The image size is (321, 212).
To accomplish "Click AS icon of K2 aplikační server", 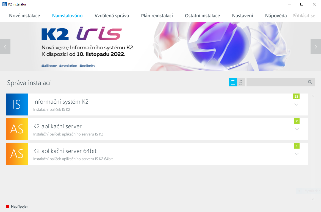I will click(x=17, y=129).
